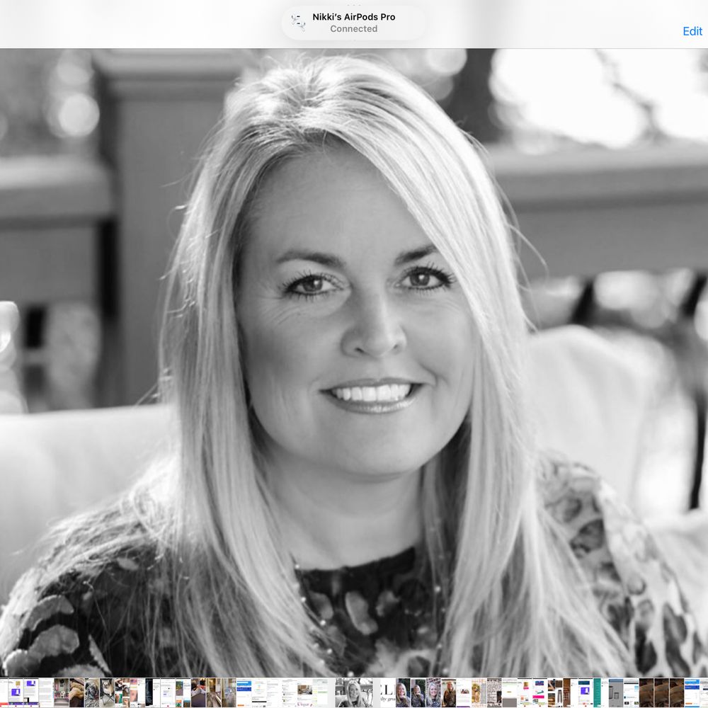
Task: Open the first color portrait after logo thumbnail
Action: click(403, 692)
